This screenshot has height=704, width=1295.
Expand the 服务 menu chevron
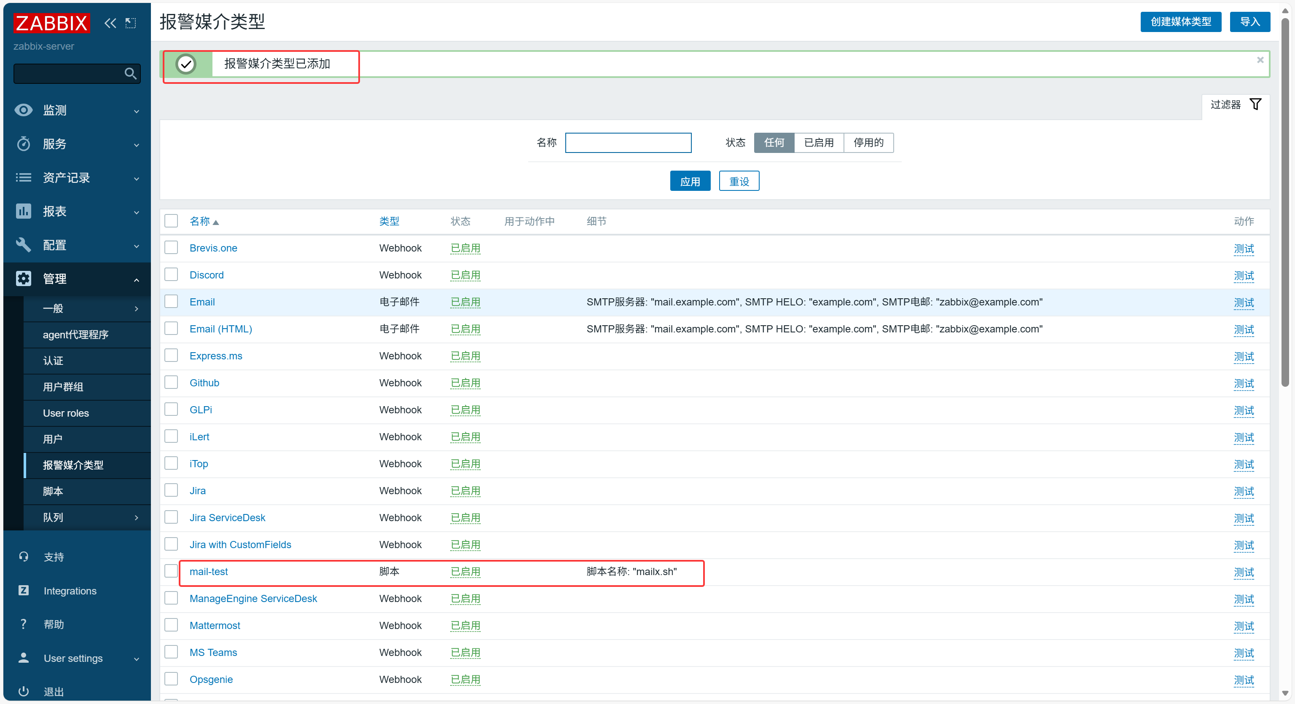tap(136, 145)
